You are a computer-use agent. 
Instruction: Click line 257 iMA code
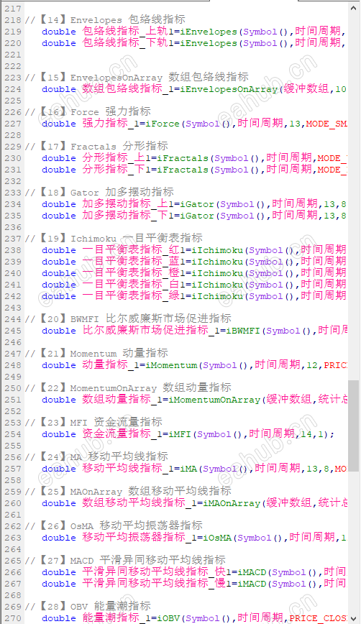tap(194, 469)
